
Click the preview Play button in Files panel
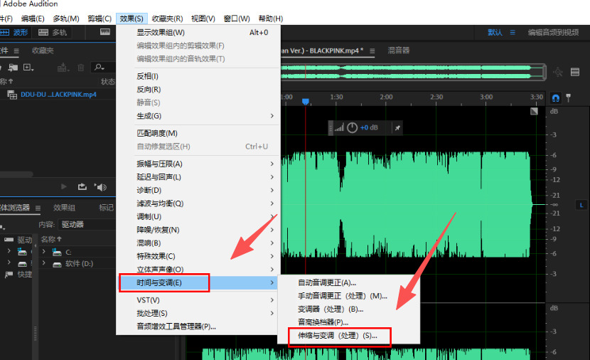[x=63, y=187]
